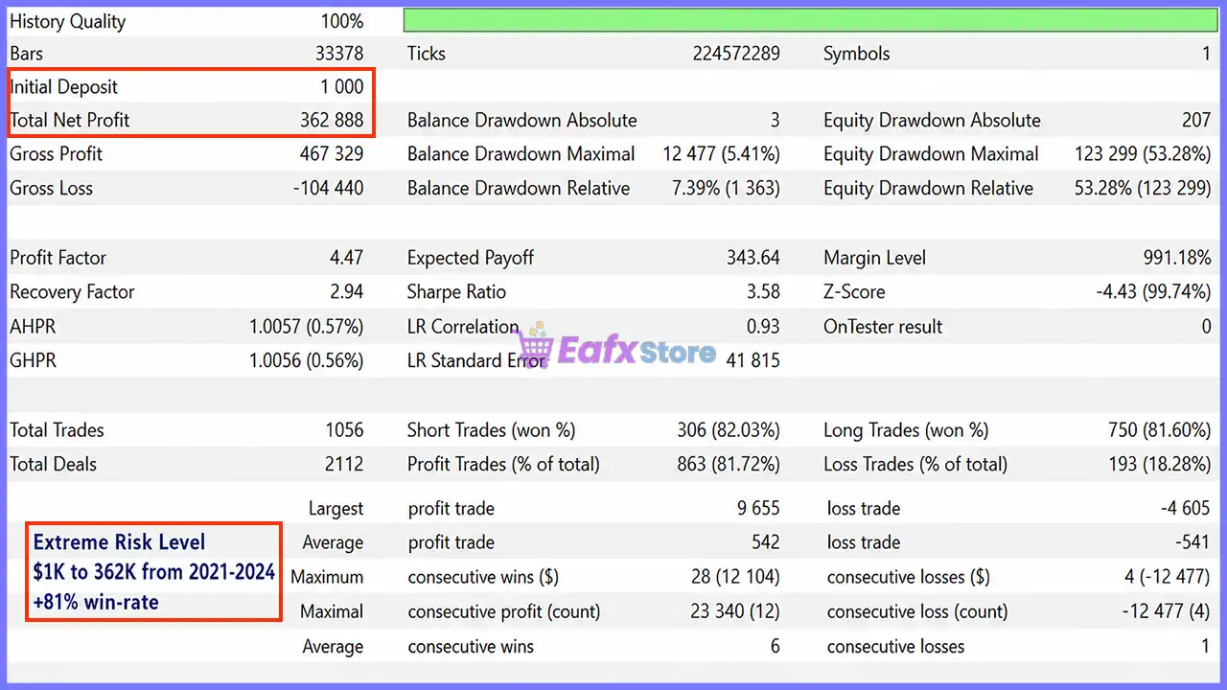
Task: Select Profit Trades value 863 (81.72%)
Action: tap(729, 465)
